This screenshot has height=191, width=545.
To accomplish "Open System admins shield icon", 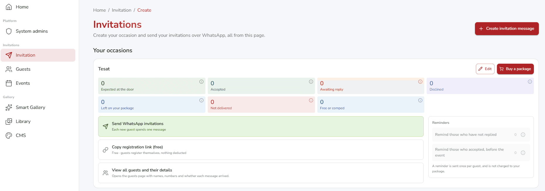I will tap(9, 31).
